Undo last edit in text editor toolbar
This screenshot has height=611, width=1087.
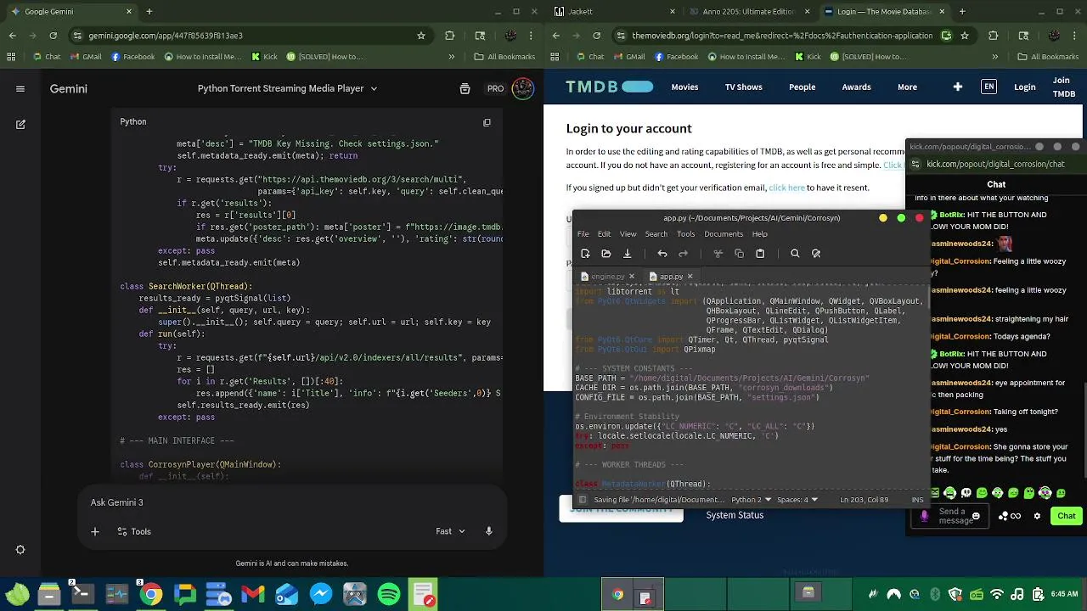pyautogui.click(x=662, y=254)
